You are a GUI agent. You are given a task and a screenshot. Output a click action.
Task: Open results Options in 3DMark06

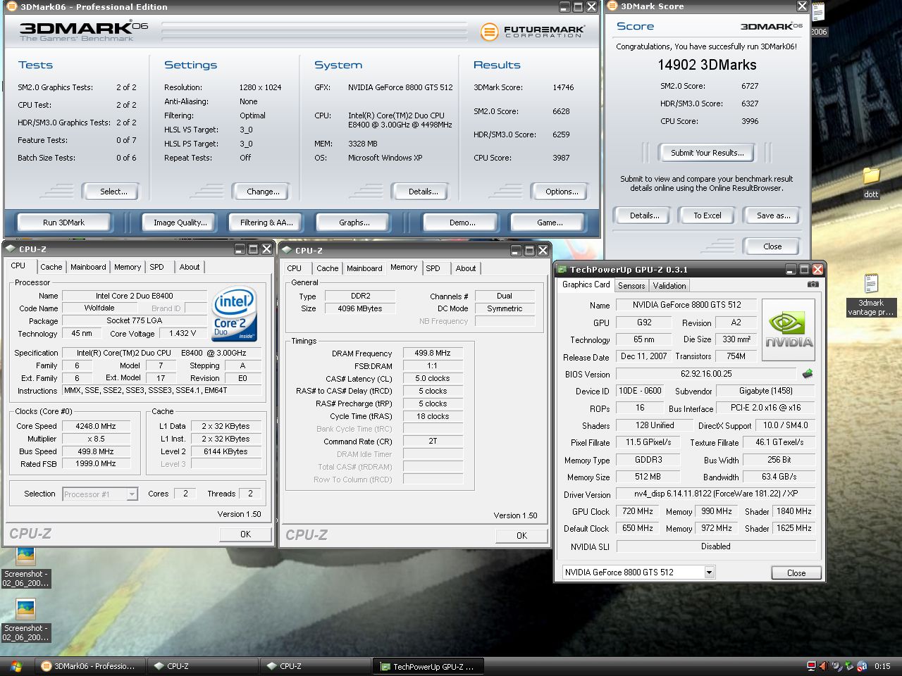[562, 192]
